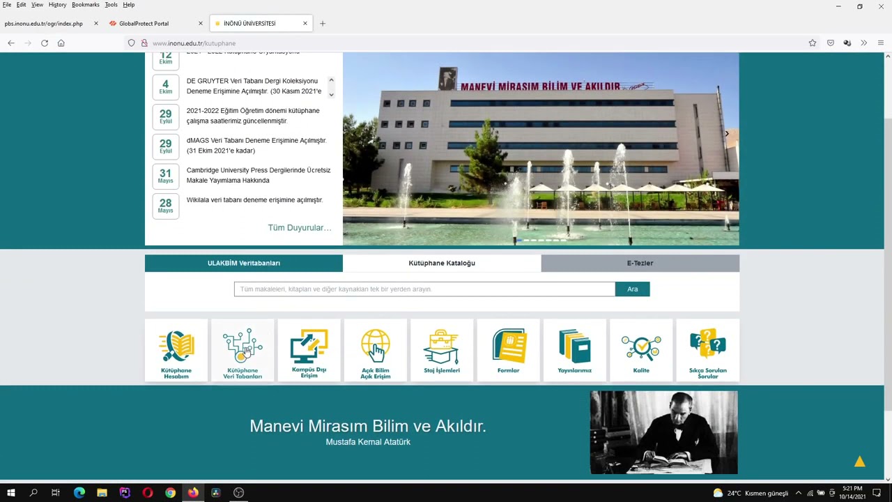Viewport: 892px width, 502px height.
Task: Reload the current page
Action: pyautogui.click(x=45, y=43)
